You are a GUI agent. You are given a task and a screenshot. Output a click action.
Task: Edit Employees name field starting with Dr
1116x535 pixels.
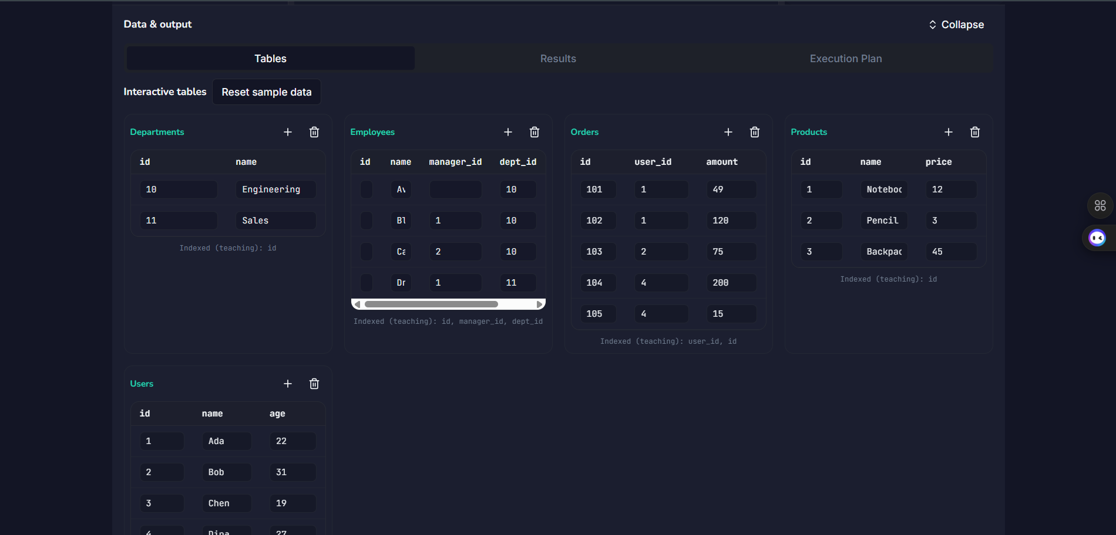click(401, 283)
